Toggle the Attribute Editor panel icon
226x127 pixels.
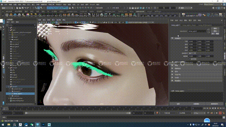219,8
